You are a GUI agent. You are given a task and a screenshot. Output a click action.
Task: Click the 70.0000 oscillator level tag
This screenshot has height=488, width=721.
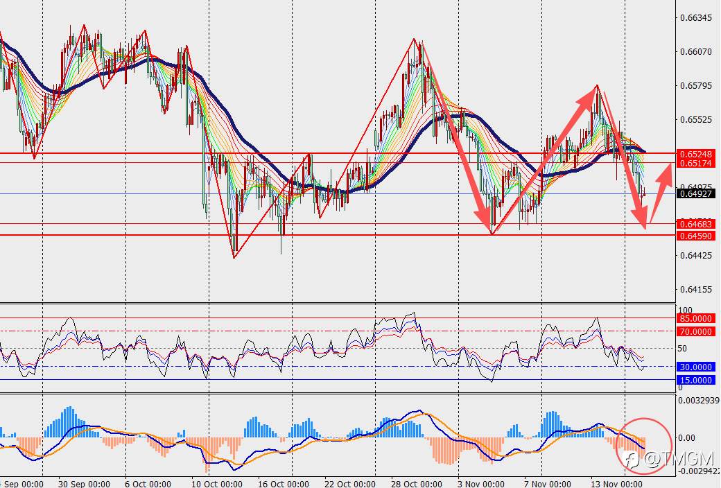pyautogui.click(x=696, y=331)
